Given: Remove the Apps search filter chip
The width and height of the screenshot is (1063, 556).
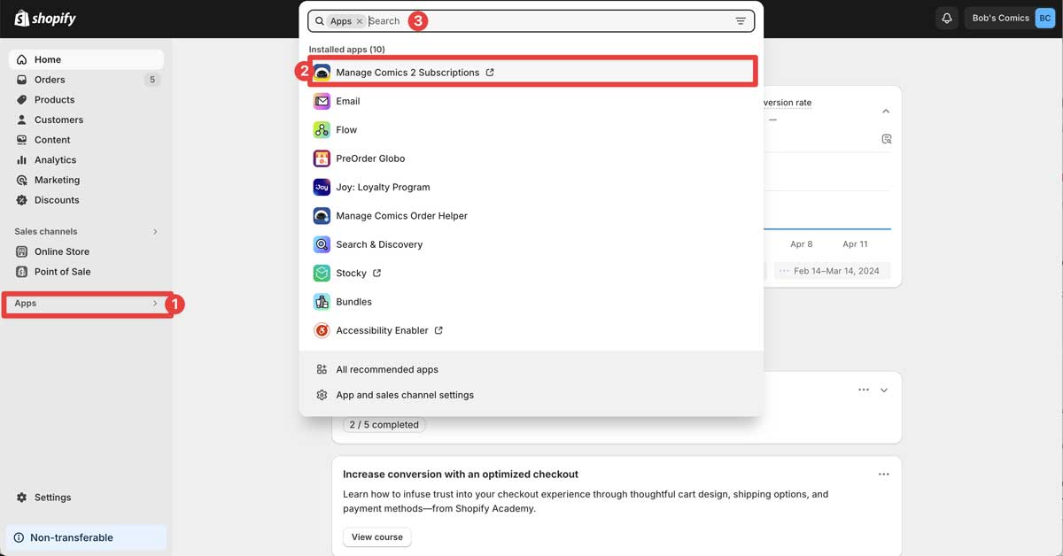Looking at the screenshot, I should pyautogui.click(x=360, y=21).
